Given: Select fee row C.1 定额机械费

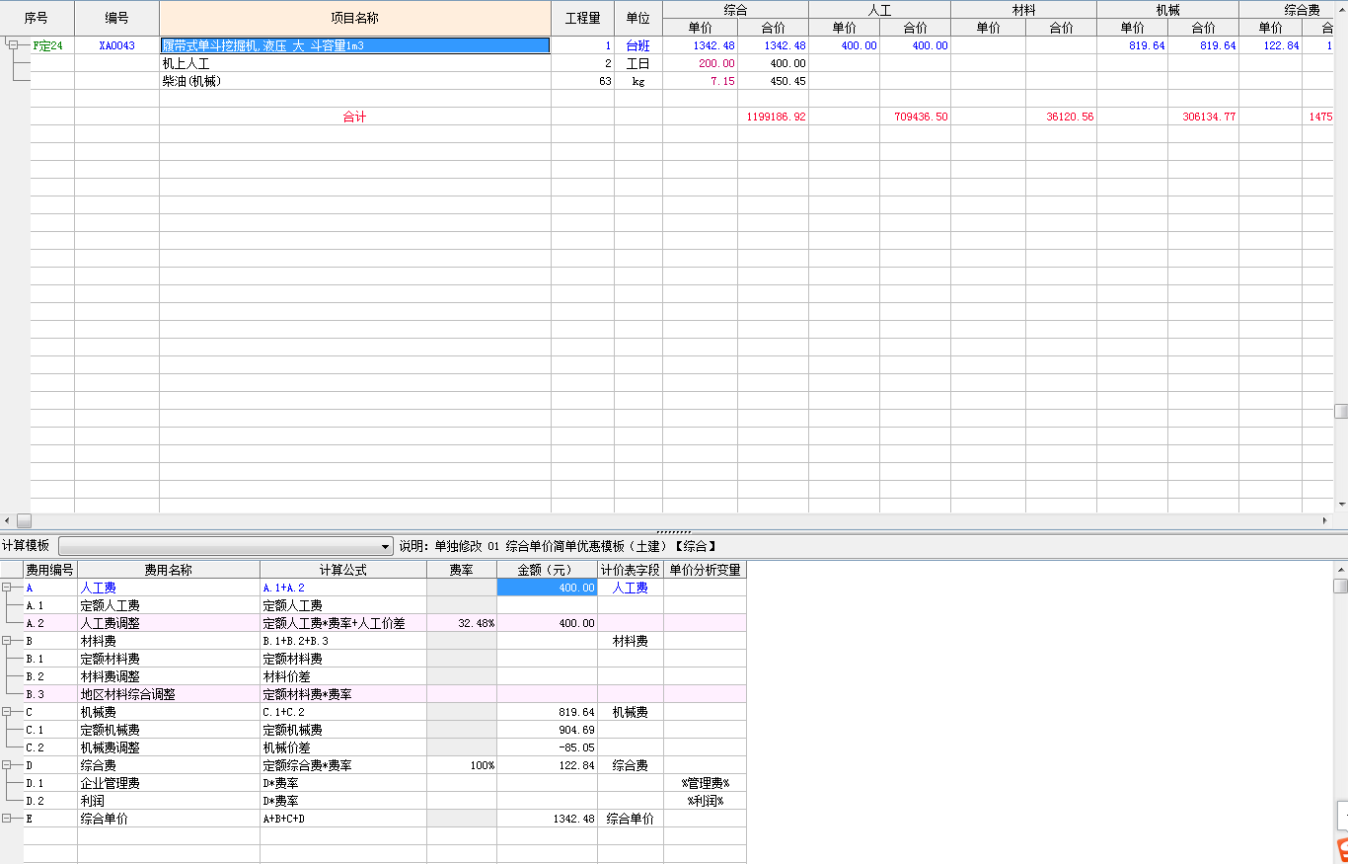Looking at the screenshot, I should [x=385, y=730].
